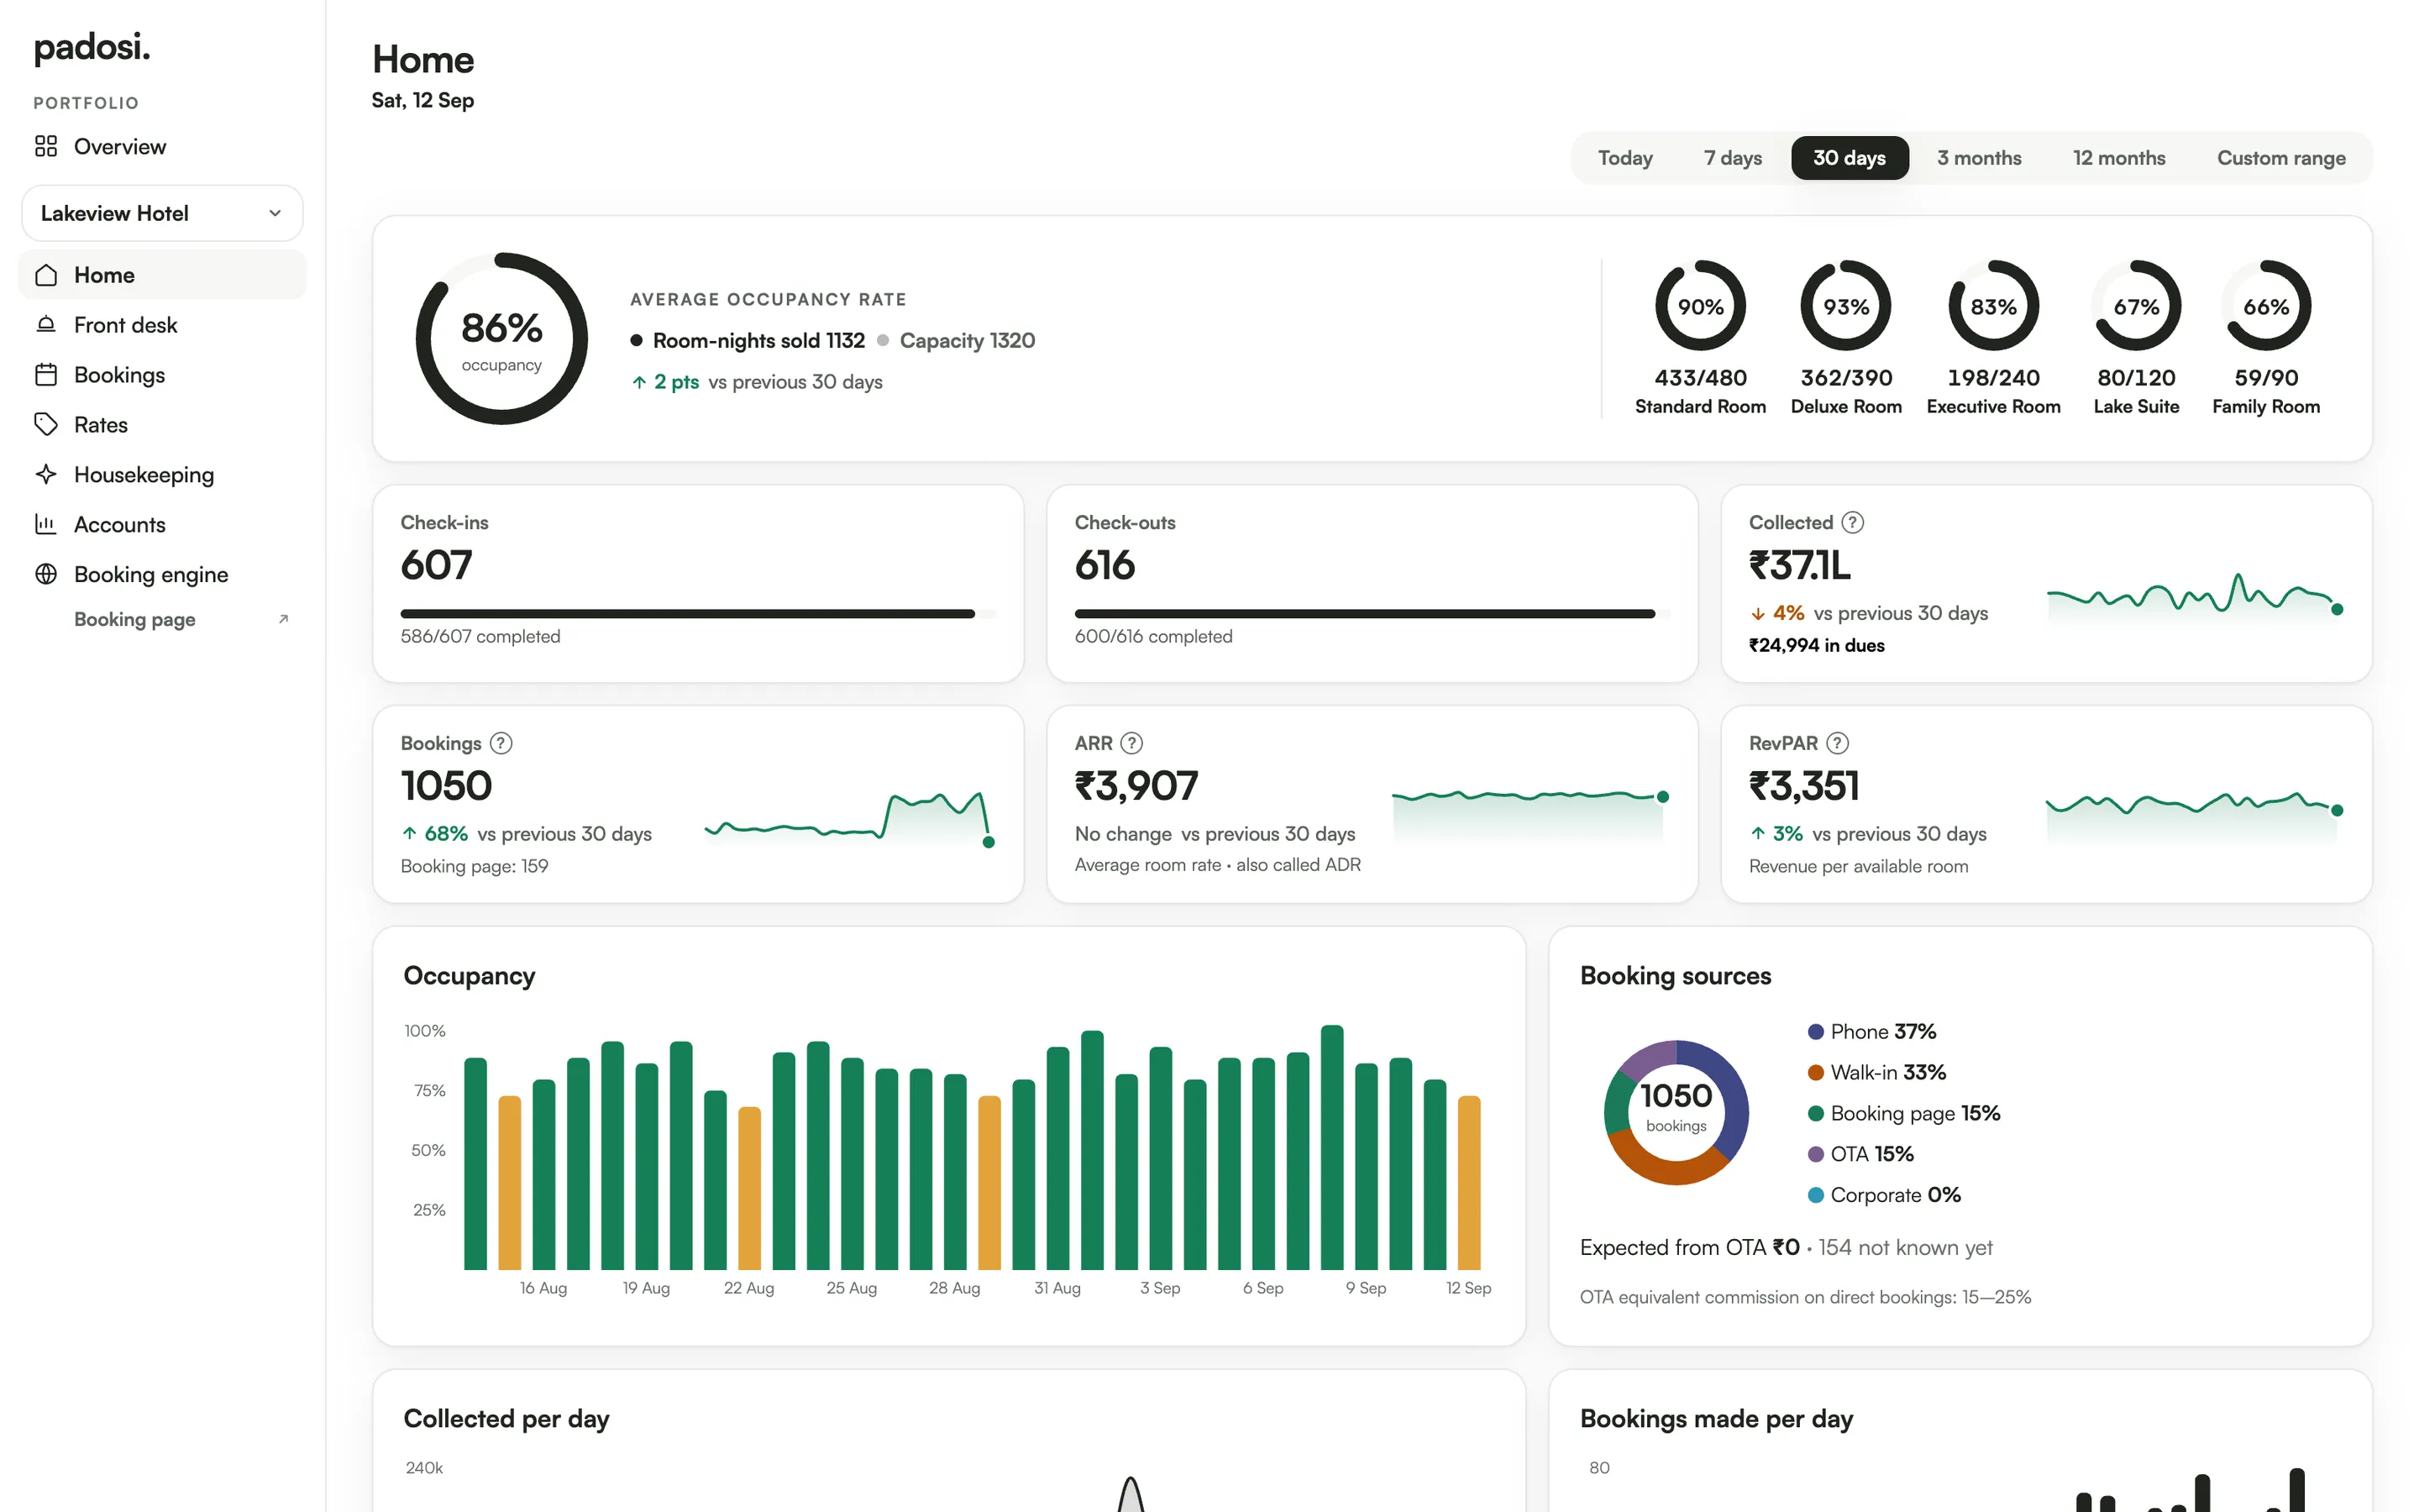The height and width of the screenshot is (1512, 2419).
Task: Click the 'Bookings made per day' heading
Action: click(1716, 1419)
